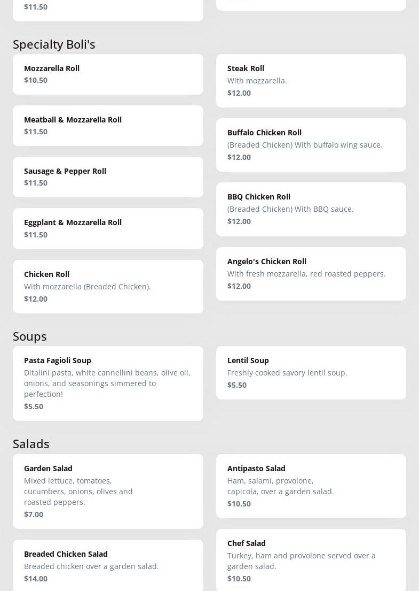Choose Meatball & Mozzarella Roll

[x=108, y=126]
